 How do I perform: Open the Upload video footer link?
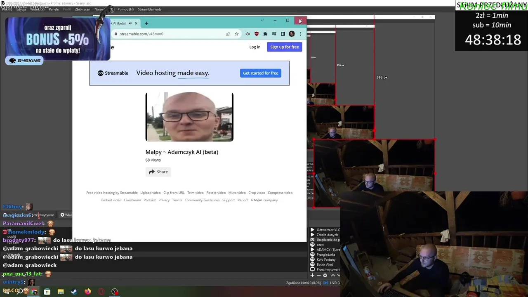[151, 193]
